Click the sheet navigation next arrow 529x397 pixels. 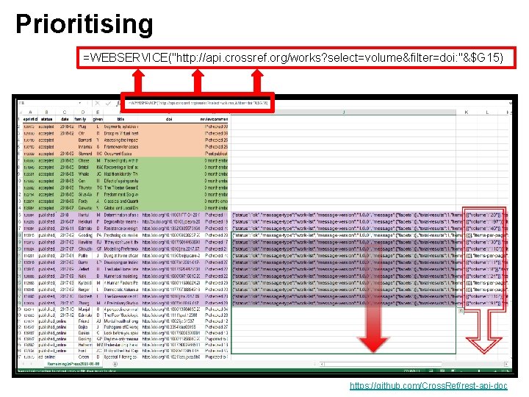[x=31, y=364]
